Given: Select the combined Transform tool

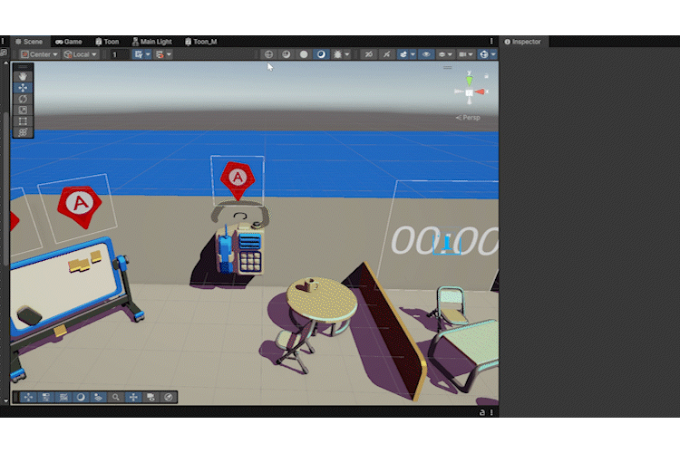Looking at the screenshot, I should point(23,132).
